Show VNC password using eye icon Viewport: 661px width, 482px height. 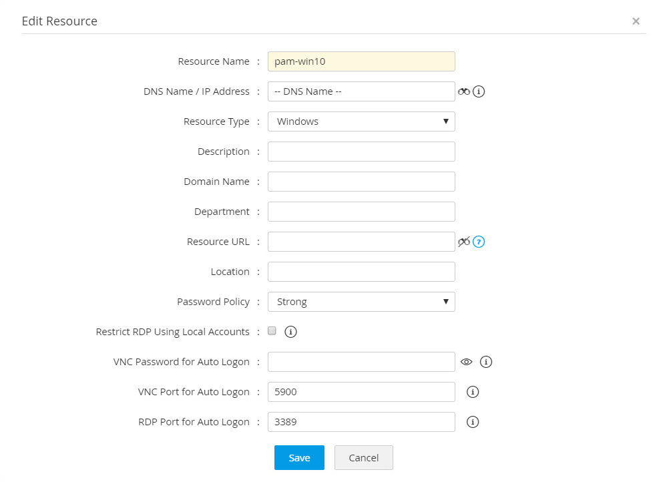click(x=467, y=362)
